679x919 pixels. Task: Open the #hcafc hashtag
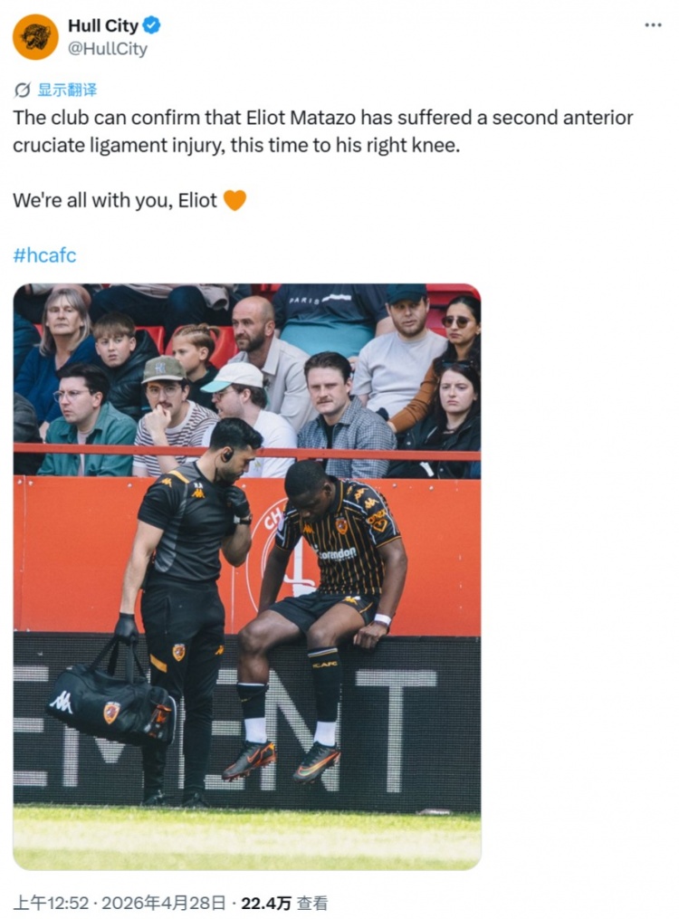44,255
